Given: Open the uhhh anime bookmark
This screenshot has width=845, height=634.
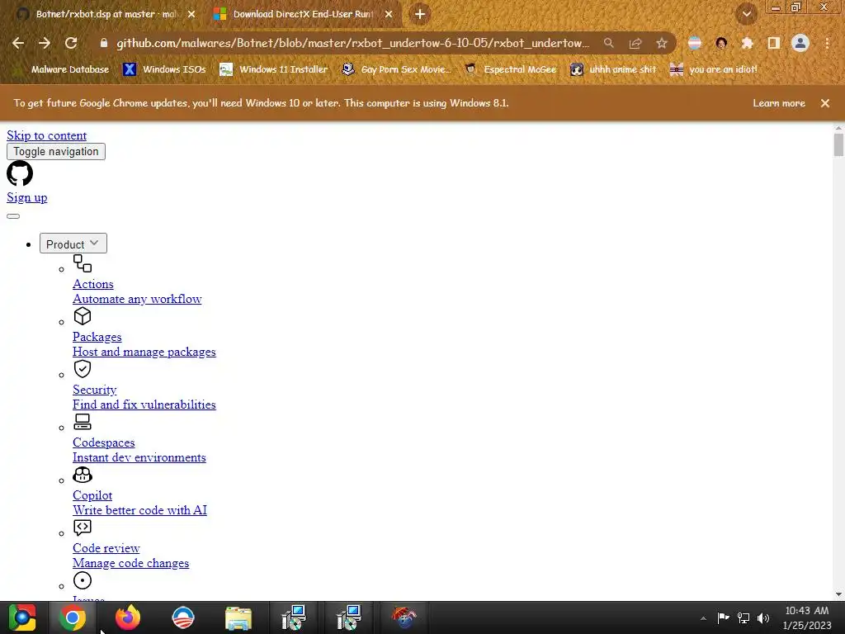Looking at the screenshot, I should click(614, 69).
